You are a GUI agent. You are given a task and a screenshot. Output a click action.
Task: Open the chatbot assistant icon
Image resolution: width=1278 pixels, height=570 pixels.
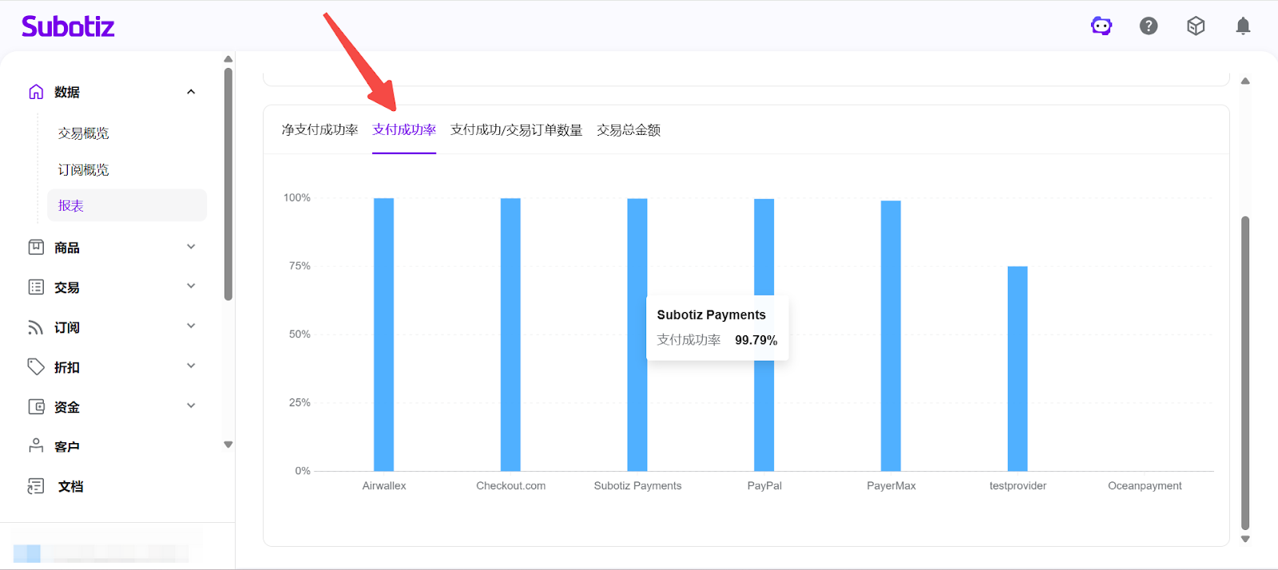1101,26
